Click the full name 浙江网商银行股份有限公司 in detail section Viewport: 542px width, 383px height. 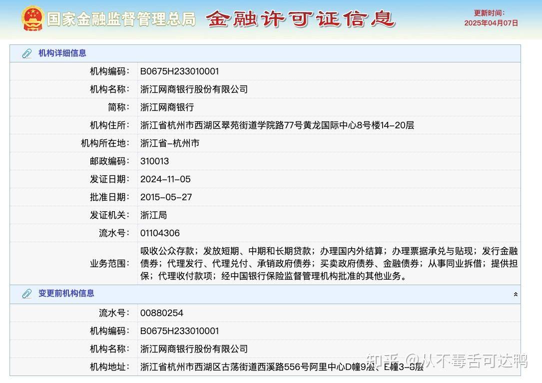click(194, 89)
